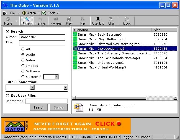Sort by the Filename column header
The image size is (180, 140).
(x=112, y=30)
